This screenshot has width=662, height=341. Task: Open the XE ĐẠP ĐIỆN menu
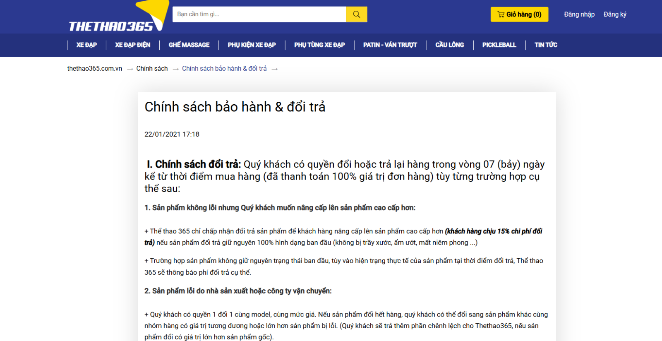coord(132,45)
